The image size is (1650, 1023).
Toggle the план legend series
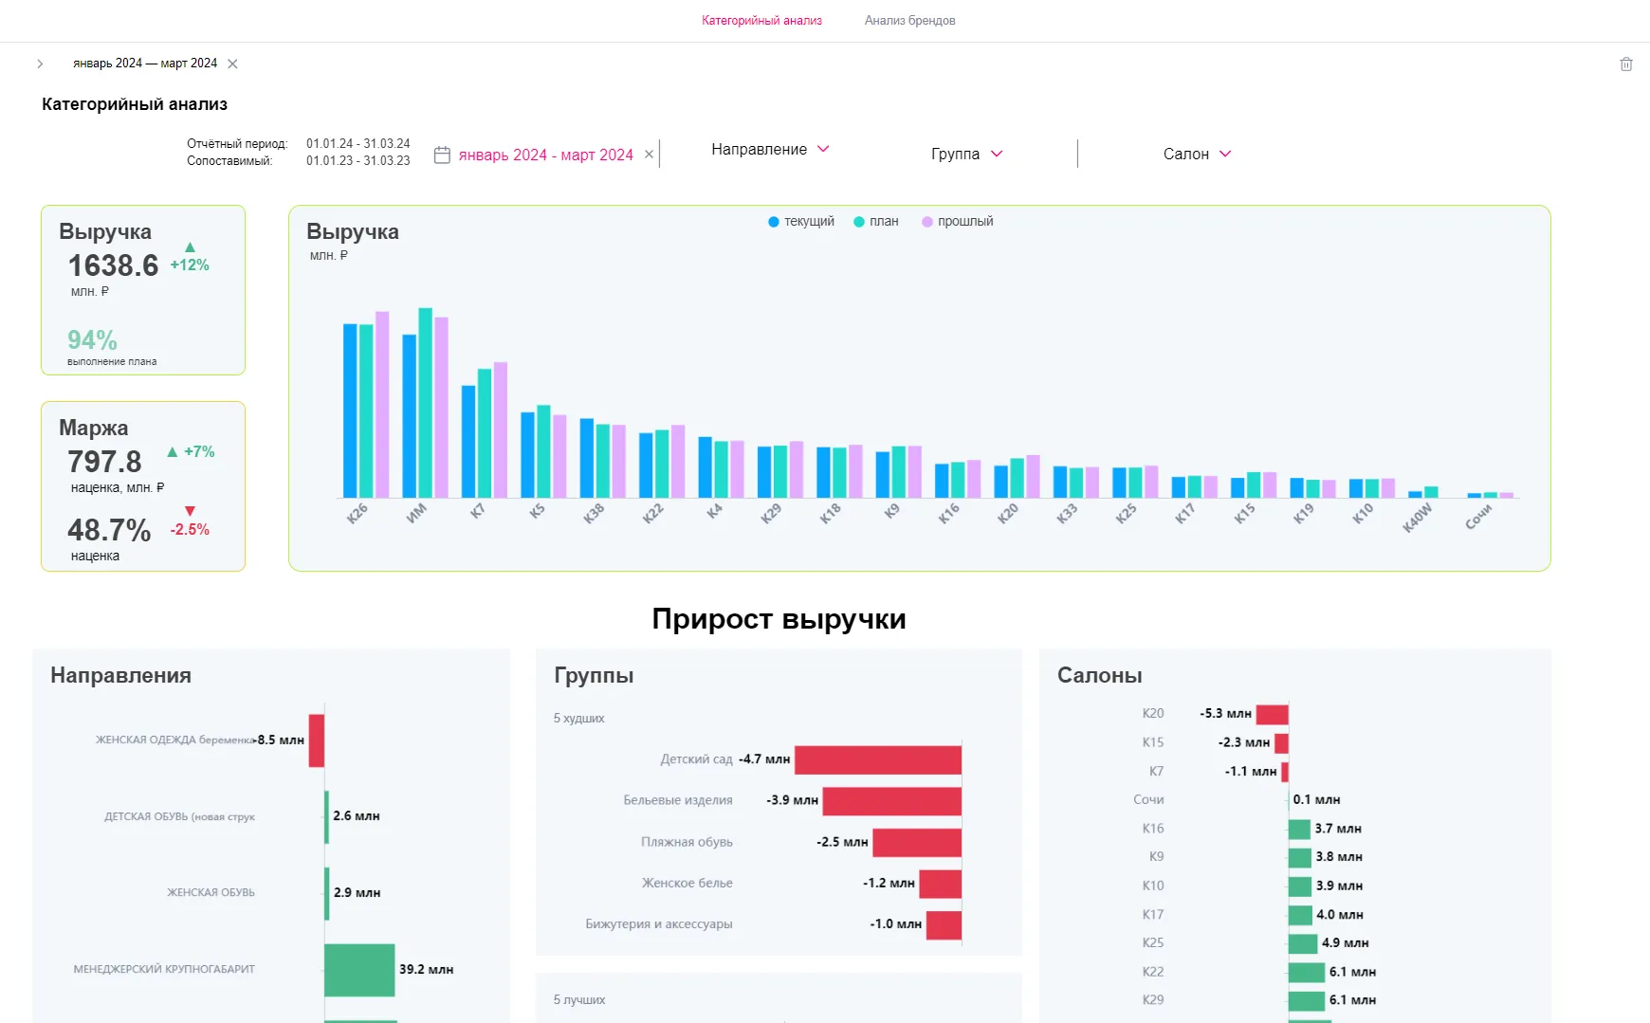click(875, 222)
